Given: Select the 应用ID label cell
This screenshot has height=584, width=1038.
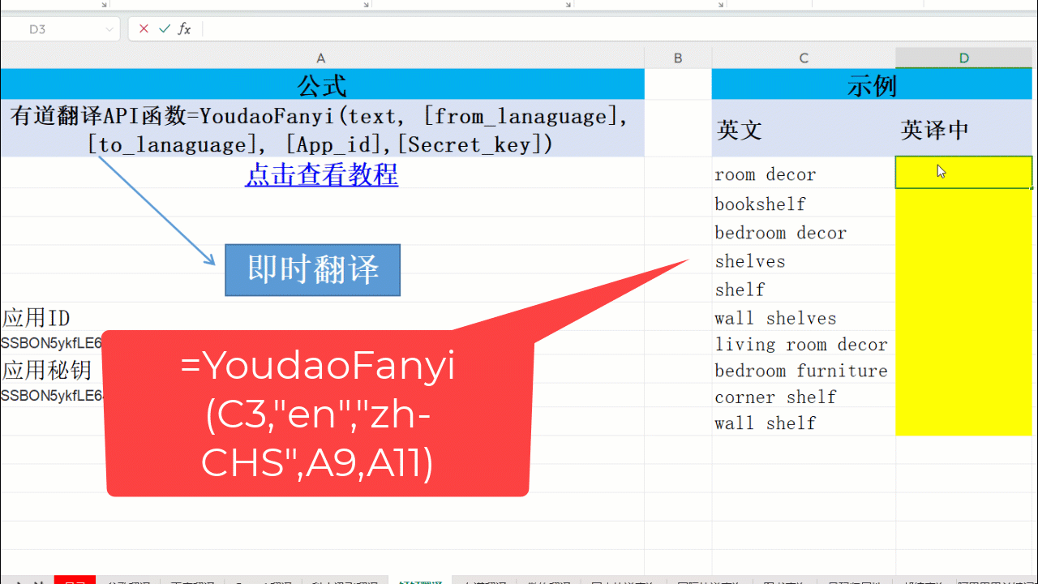Looking at the screenshot, I should [x=49, y=317].
